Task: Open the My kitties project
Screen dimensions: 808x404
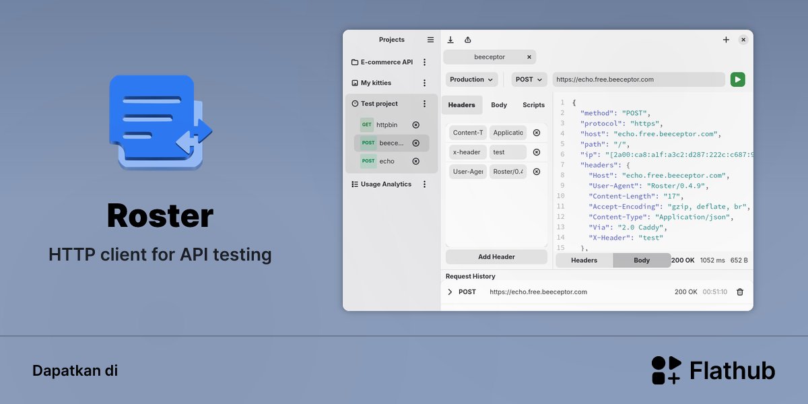Action: coord(376,83)
